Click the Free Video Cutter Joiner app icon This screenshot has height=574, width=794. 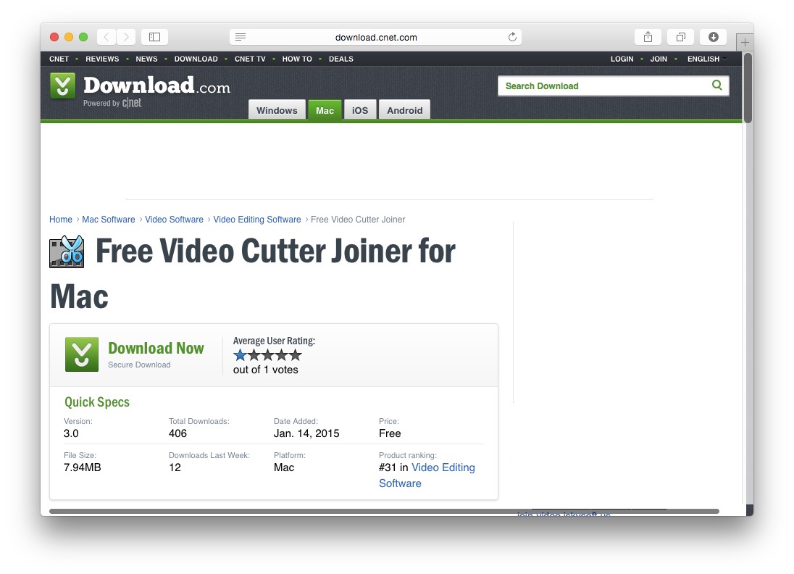(67, 251)
